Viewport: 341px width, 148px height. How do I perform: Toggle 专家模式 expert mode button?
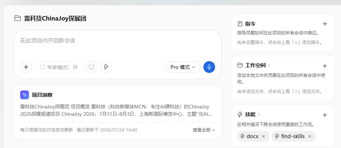point(59,67)
